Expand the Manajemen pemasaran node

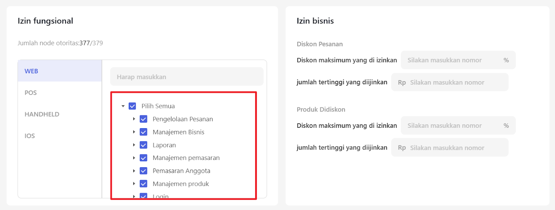[134, 158]
